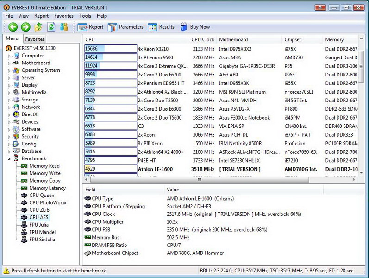Click the green Back arrow icon

pos(13,27)
